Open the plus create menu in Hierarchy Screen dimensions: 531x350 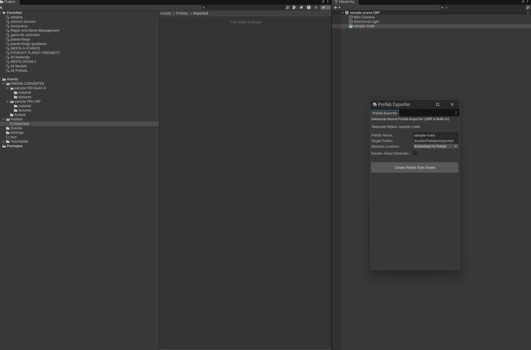337,8
